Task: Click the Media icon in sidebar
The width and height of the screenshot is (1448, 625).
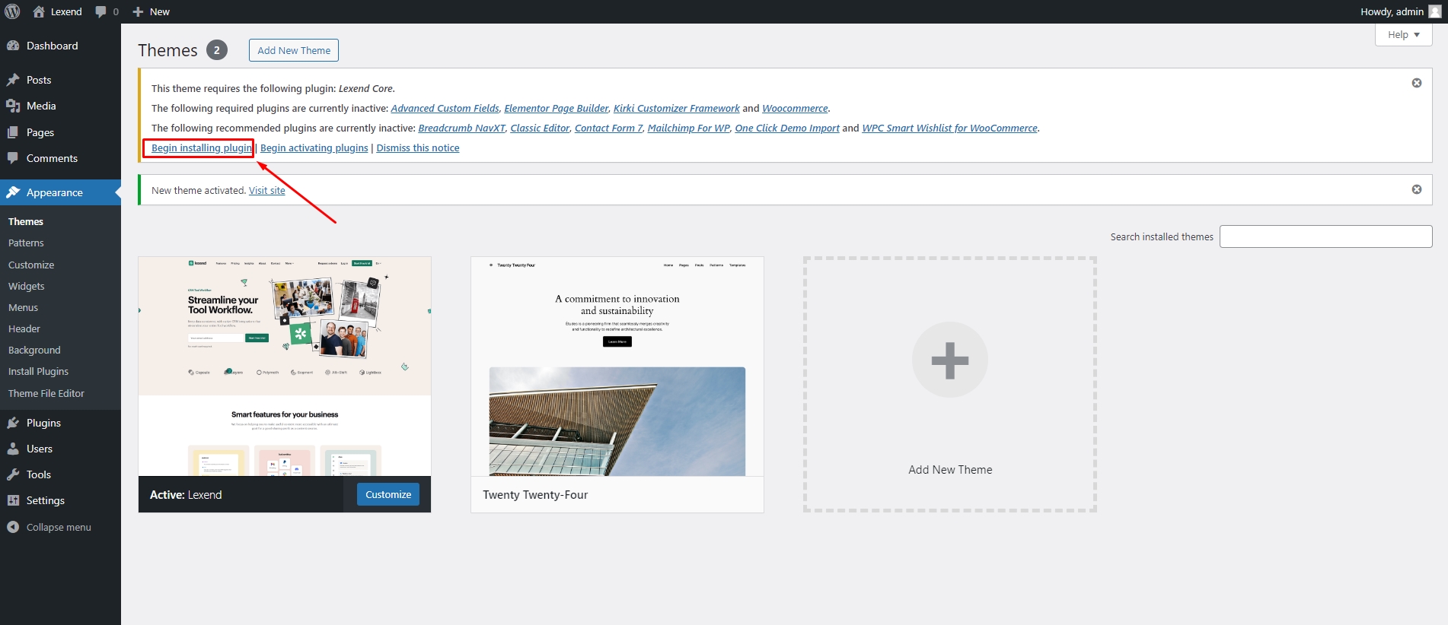Action: 13,106
